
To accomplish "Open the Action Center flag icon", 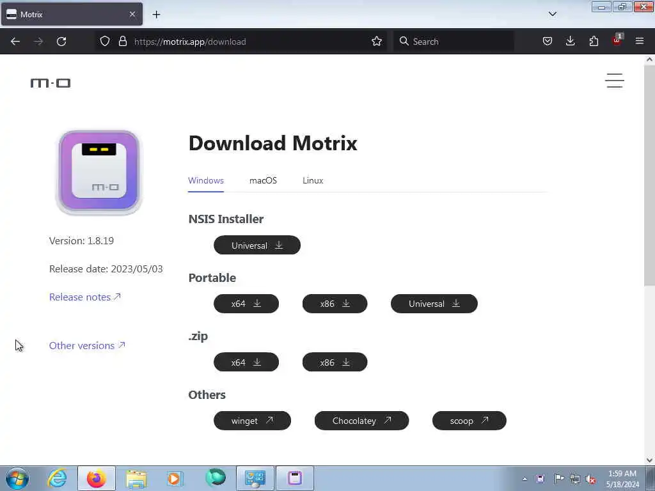I will point(558,478).
